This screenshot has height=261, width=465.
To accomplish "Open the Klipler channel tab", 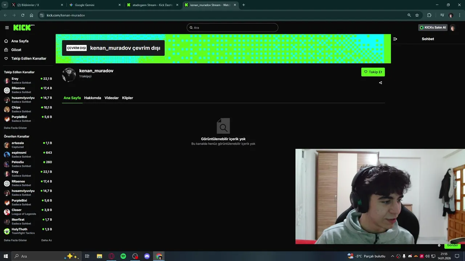I will (128, 98).
